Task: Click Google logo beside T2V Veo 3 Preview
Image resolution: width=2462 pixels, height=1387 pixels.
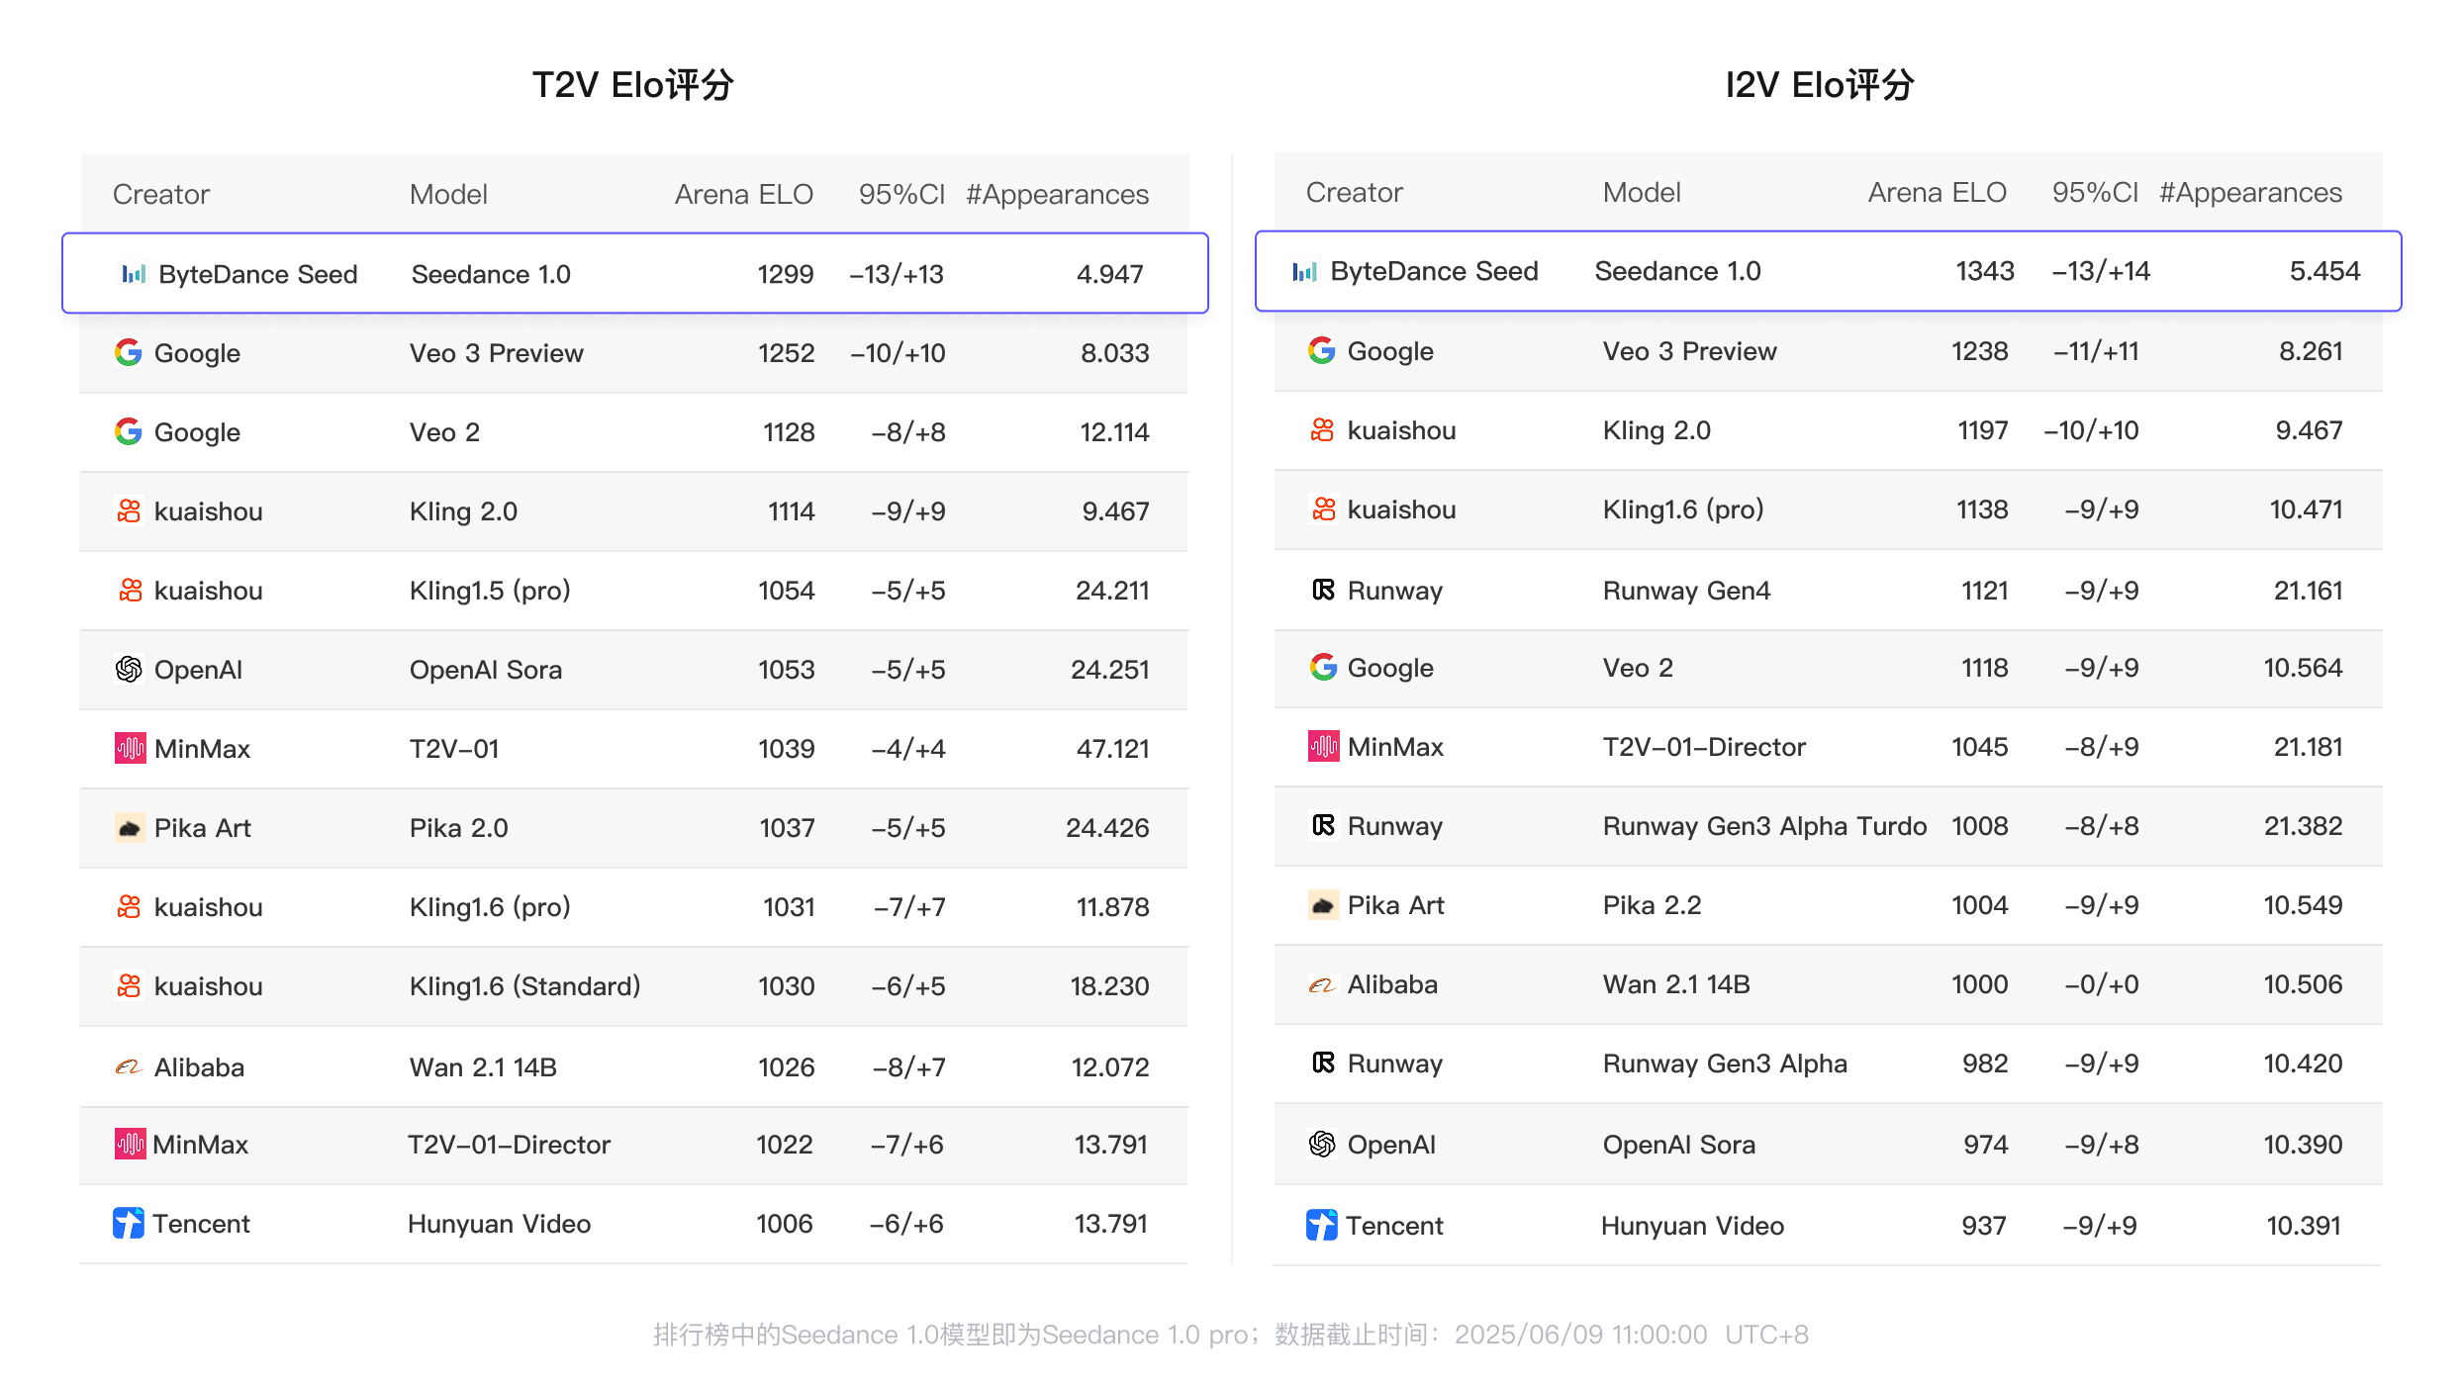Action: 129,352
